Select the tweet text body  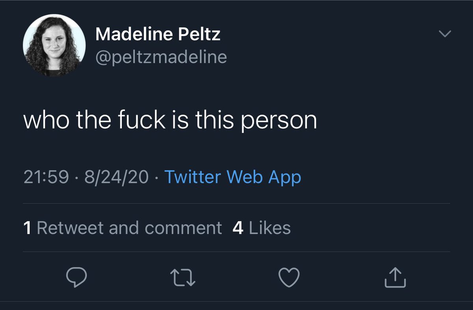pos(170,121)
